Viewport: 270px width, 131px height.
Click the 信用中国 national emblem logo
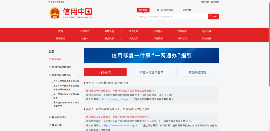[55, 13]
